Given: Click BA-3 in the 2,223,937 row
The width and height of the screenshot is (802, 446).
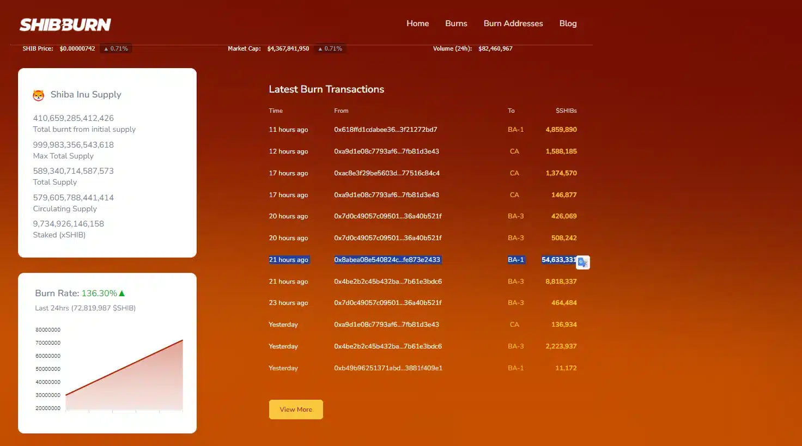Looking at the screenshot, I should [x=515, y=346].
